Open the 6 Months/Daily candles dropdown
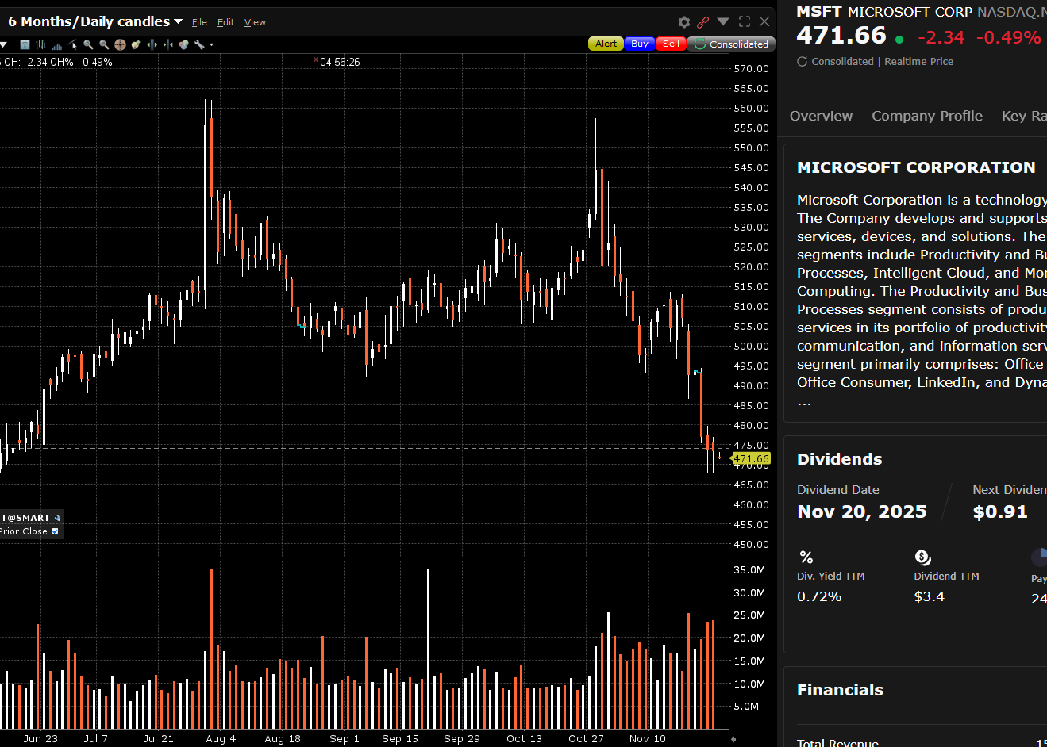1047x747 pixels. pyautogui.click(x=95, y=21)
